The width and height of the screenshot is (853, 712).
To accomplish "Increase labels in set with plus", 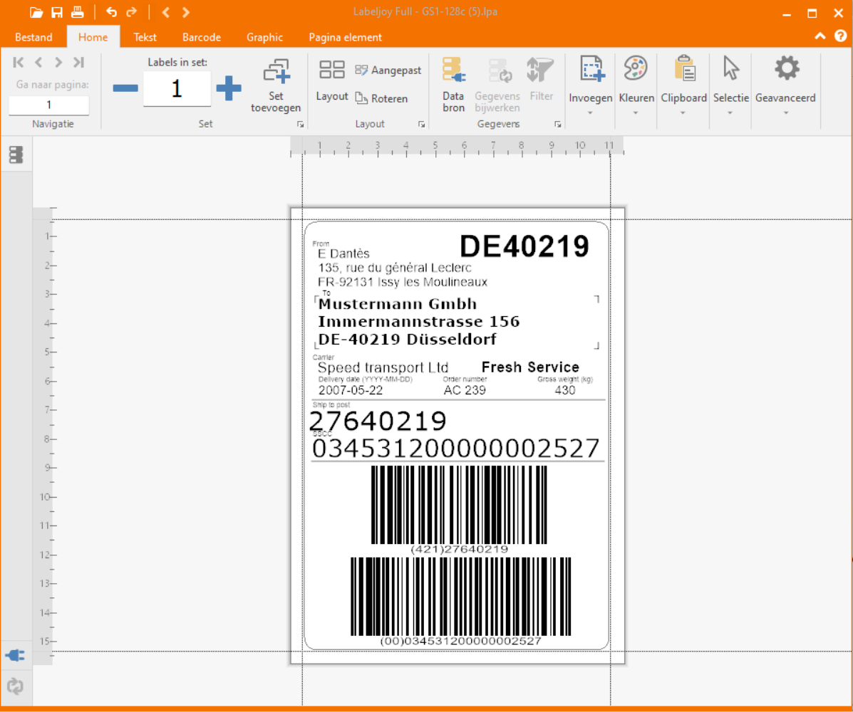I will (229, 88).
